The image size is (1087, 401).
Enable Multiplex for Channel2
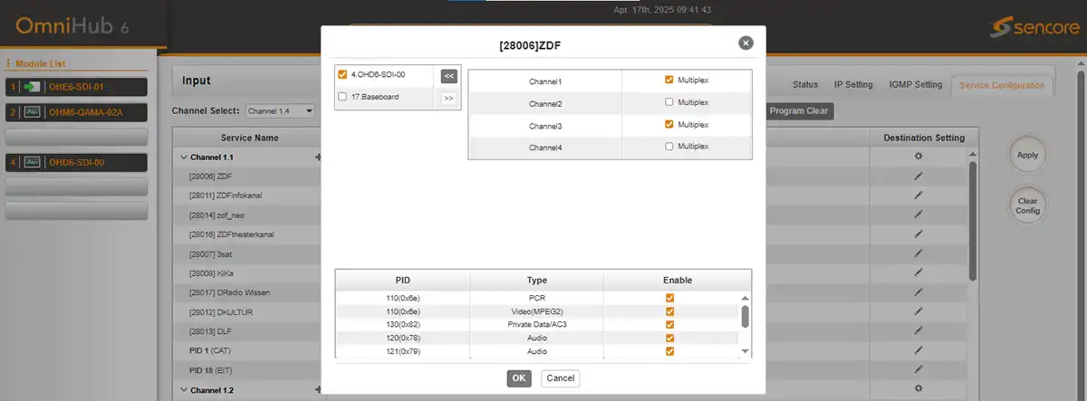[x=669, y=103]
